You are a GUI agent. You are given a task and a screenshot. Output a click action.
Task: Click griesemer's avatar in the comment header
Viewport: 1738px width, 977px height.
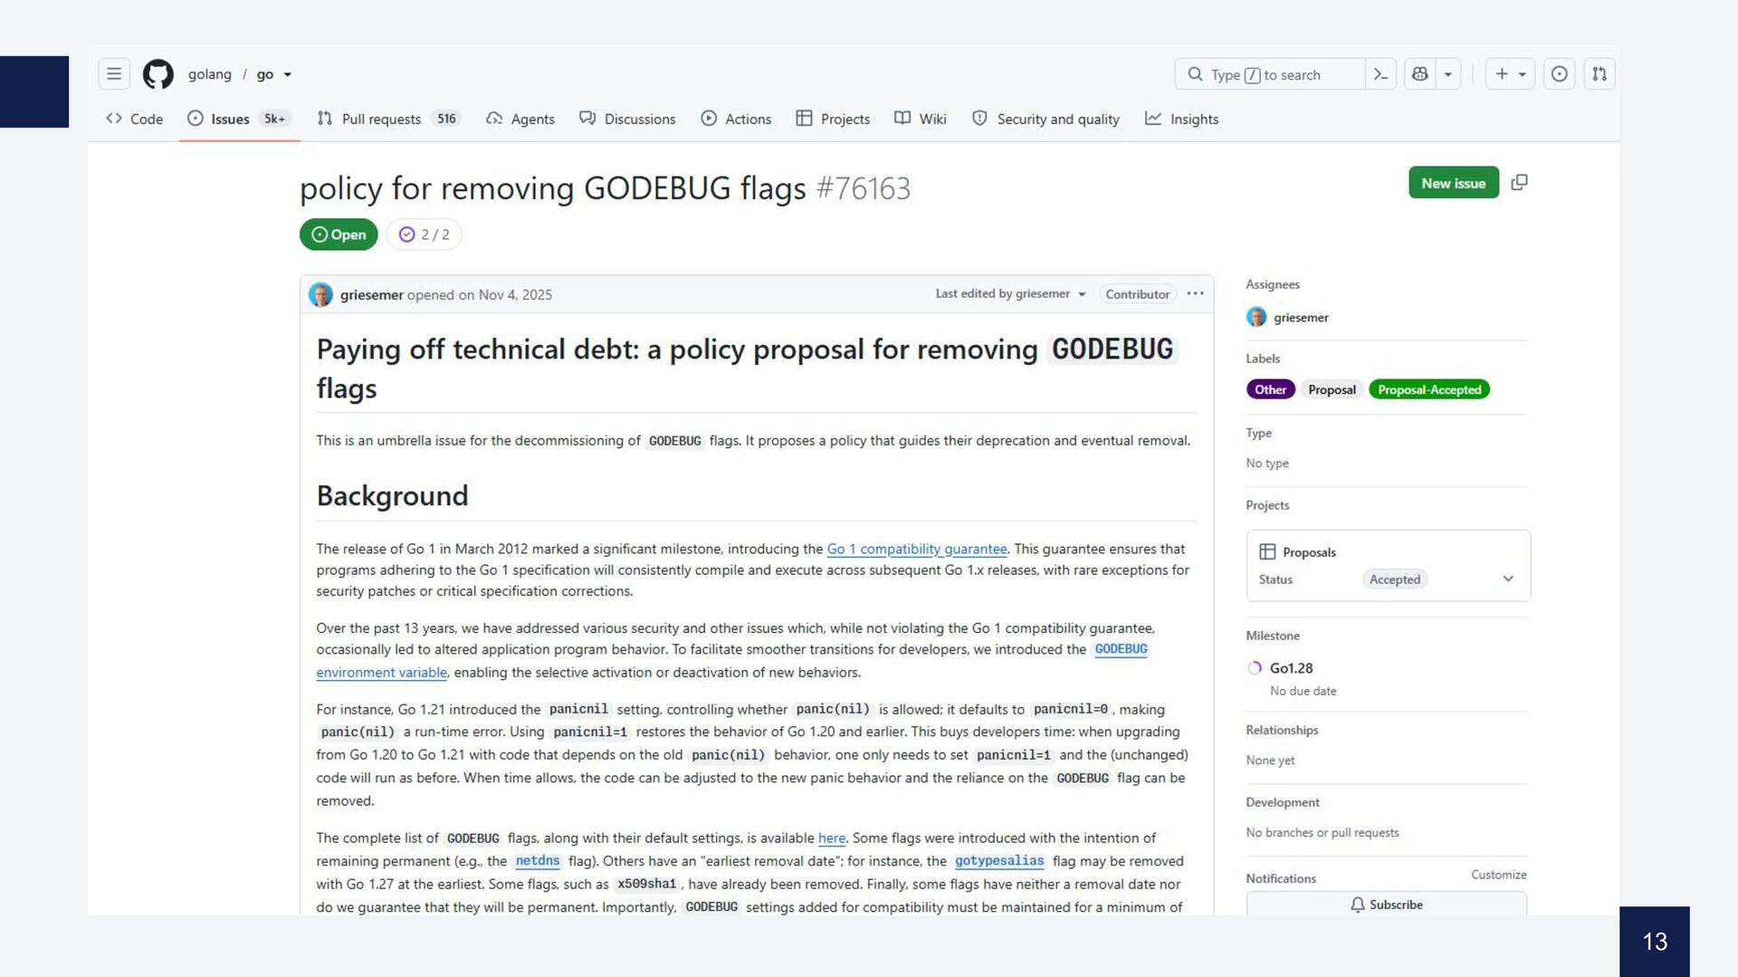tap(320, 294)
